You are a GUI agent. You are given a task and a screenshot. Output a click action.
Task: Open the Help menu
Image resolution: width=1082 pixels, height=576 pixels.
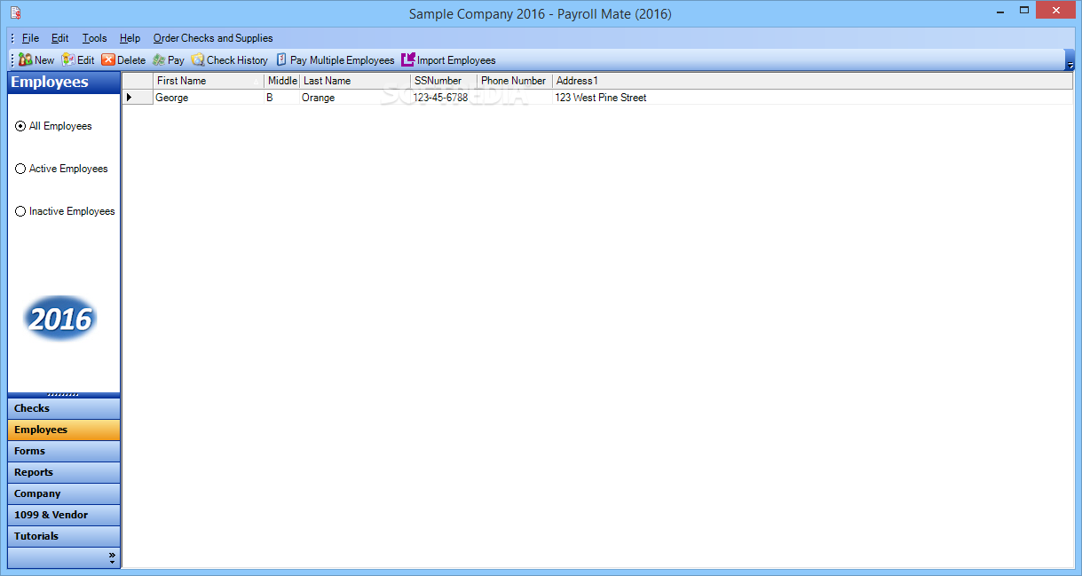(130, 38)
